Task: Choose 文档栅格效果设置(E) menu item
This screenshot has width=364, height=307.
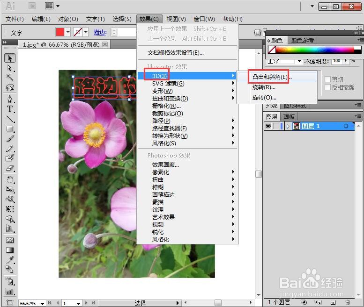Action: [187, 53]
